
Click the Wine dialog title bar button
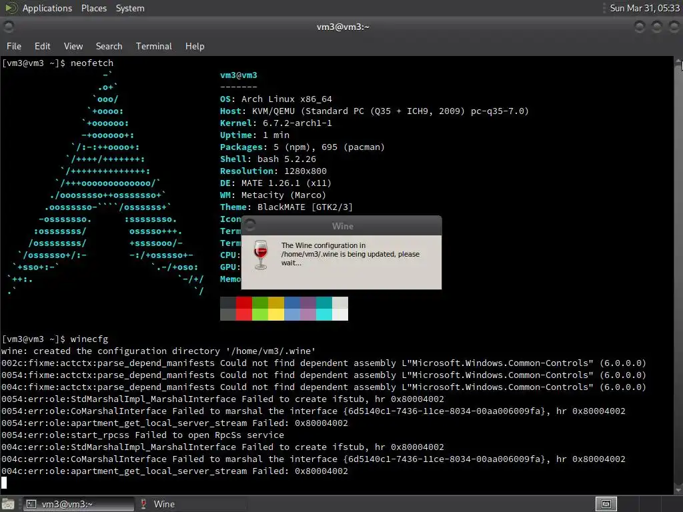pyautogui.click(x=250, y=225)
